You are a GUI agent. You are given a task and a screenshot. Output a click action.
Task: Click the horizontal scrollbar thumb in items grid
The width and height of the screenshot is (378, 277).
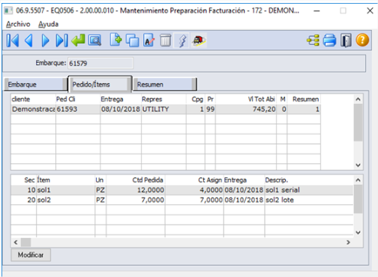[25, 243]
